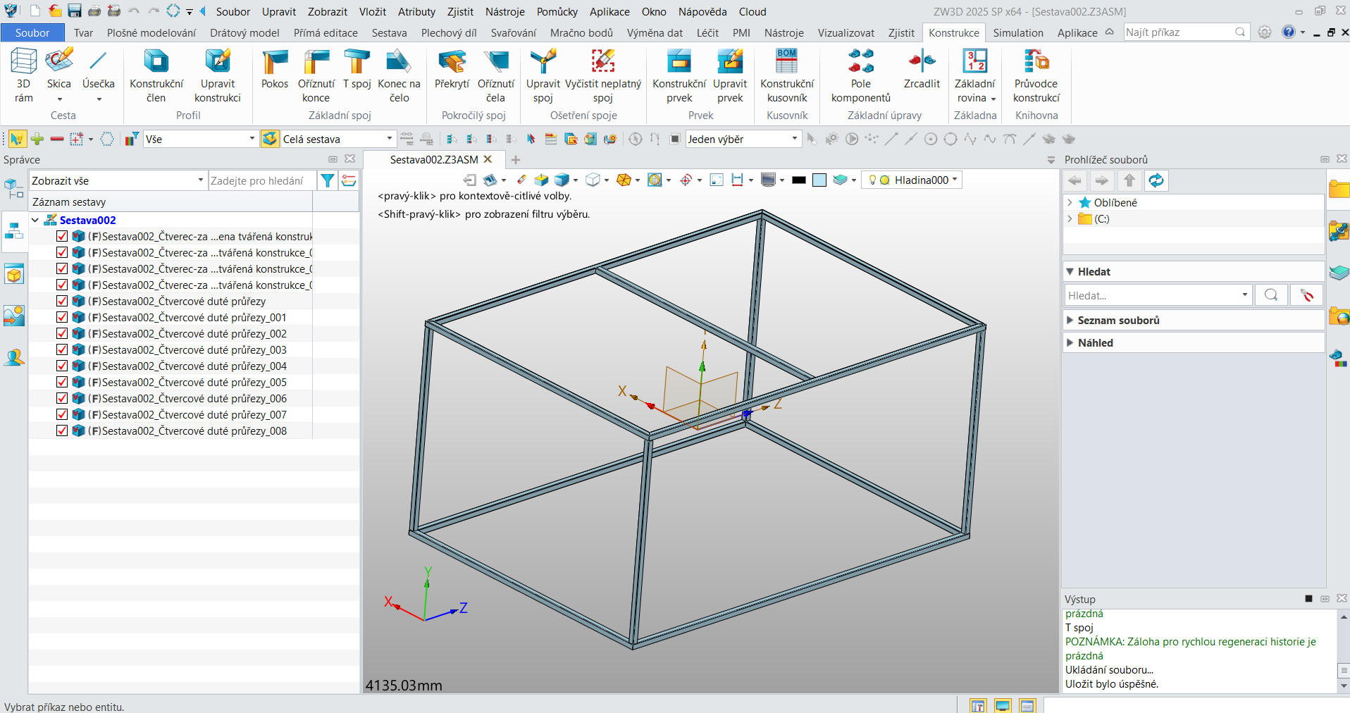1350x713 pixels.
Task: Click the Konec na čelo tool
Action: [x=399, y=75]
